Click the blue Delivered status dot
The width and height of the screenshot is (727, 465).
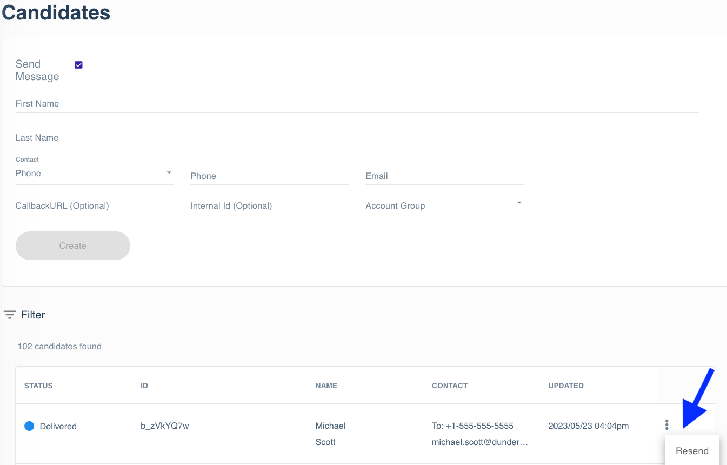[x=29, y=426]
